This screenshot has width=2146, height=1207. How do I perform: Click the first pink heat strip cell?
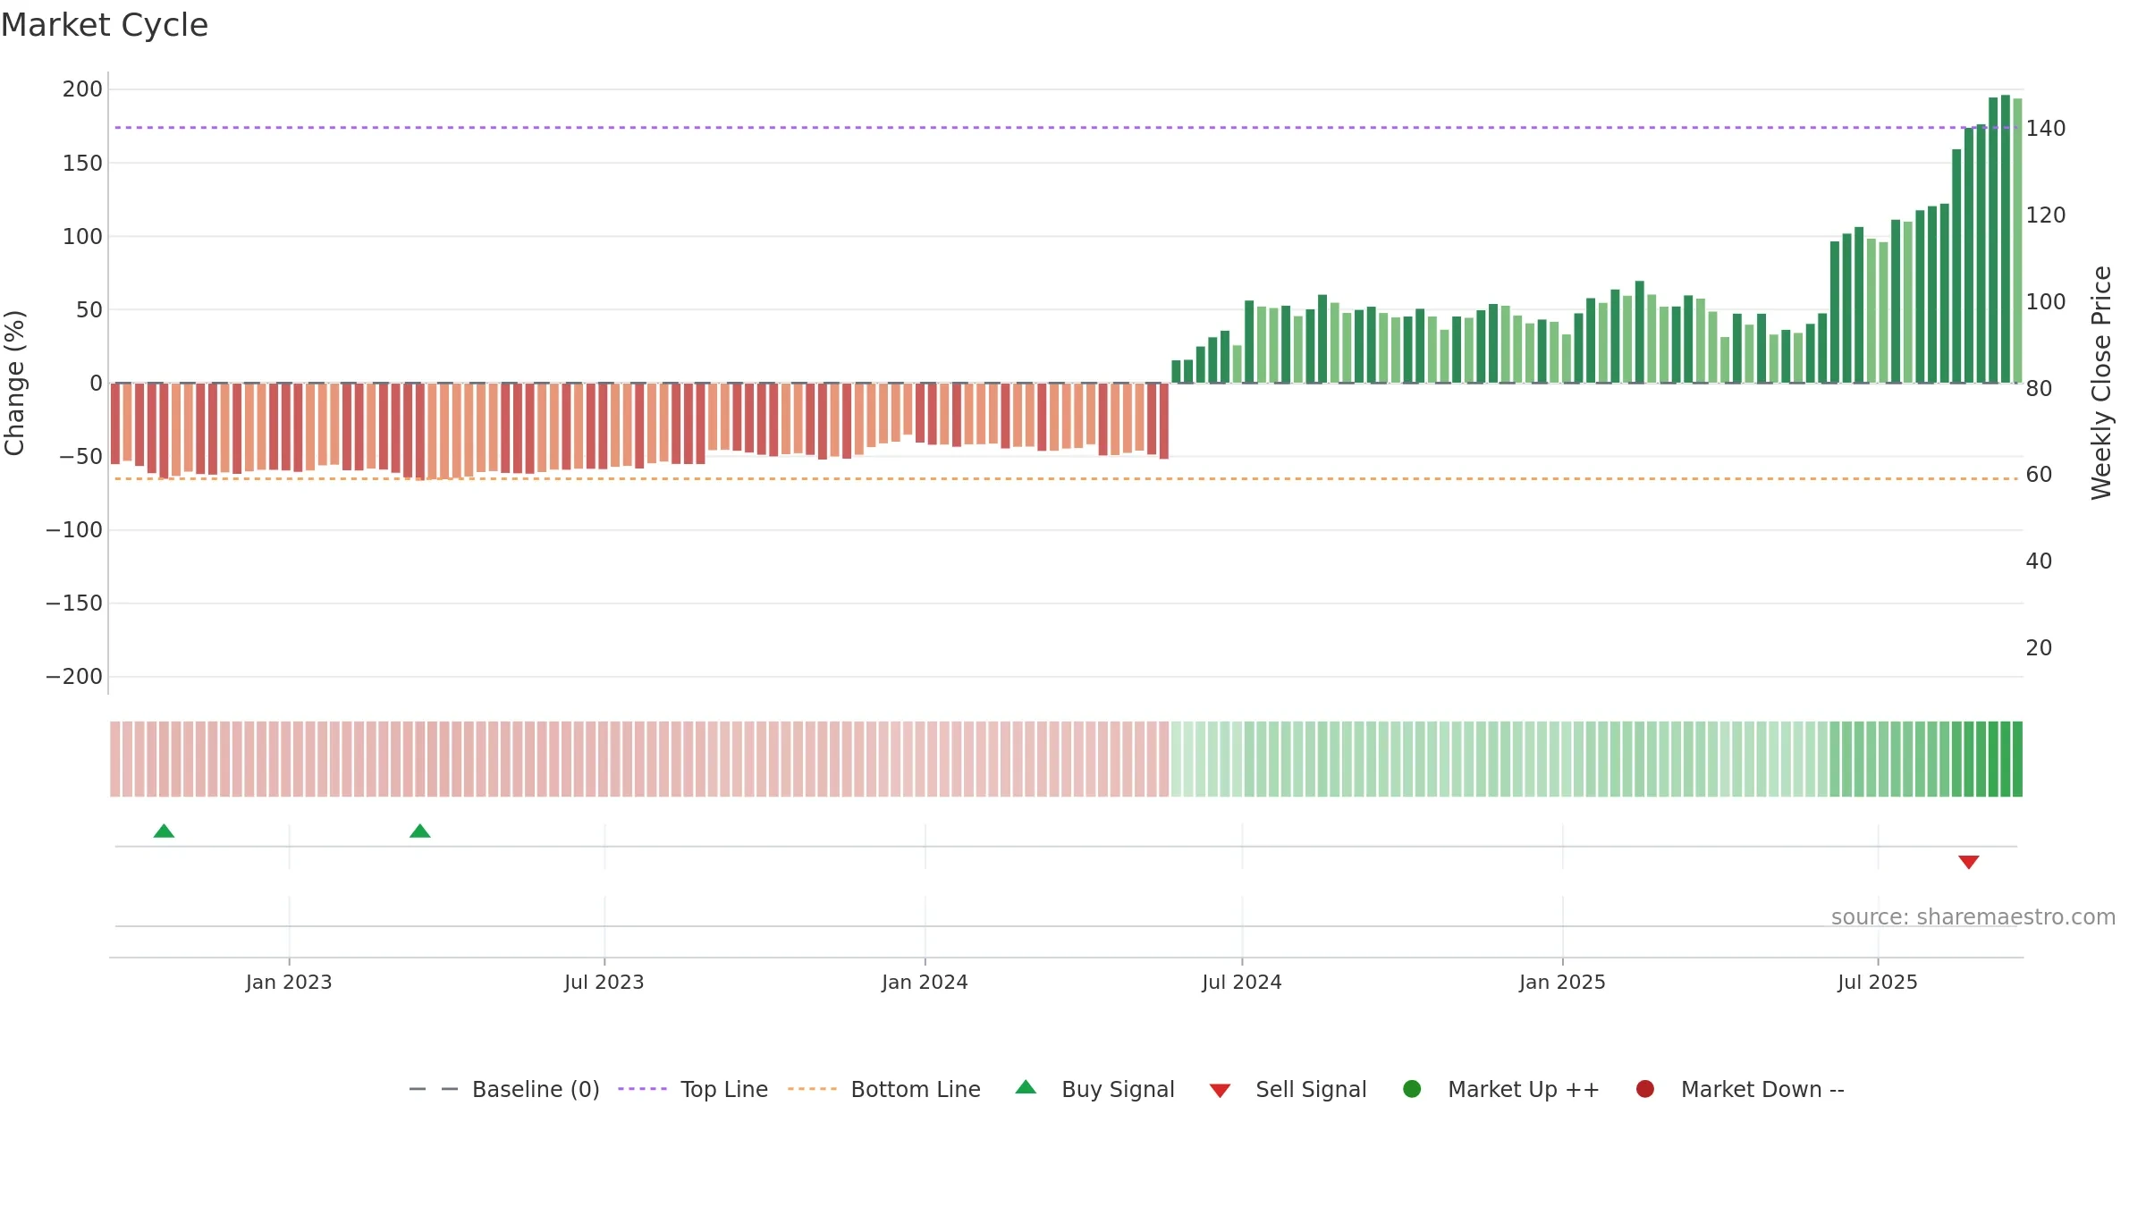115,759
